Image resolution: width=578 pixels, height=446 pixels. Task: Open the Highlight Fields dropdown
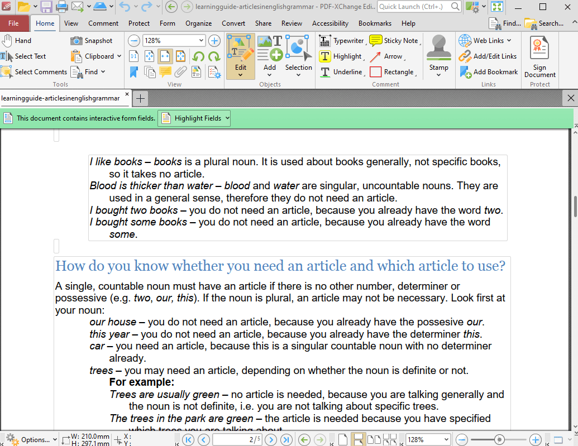click(194, 118)
